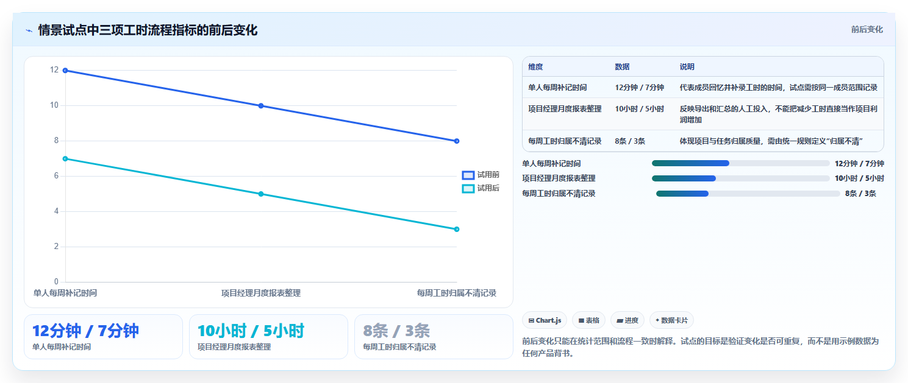Click the description starting 反映导出和汇总

point(778,114)
